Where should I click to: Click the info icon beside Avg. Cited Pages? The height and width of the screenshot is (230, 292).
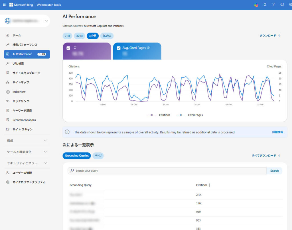tap(148, 48)
